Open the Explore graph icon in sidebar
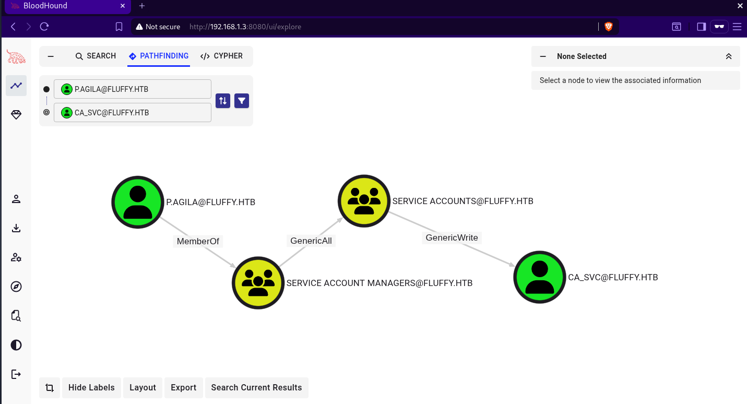The height and width of the screenshot is (404, 747). pyautogui.click(x=16, y=86)
